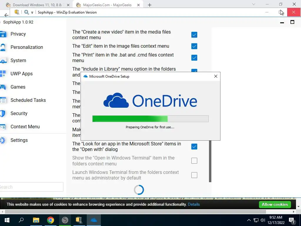Click the taskbar clock showing 9:52 AM
Screen dimensions: 301x226
coord(276,220)
